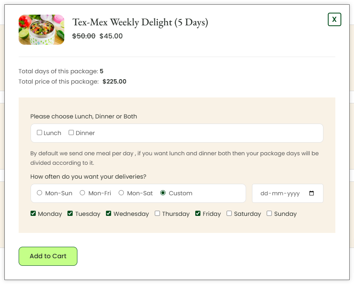
Task: Uncheck the Tuesday checkbox
Action: coord(70,213)
